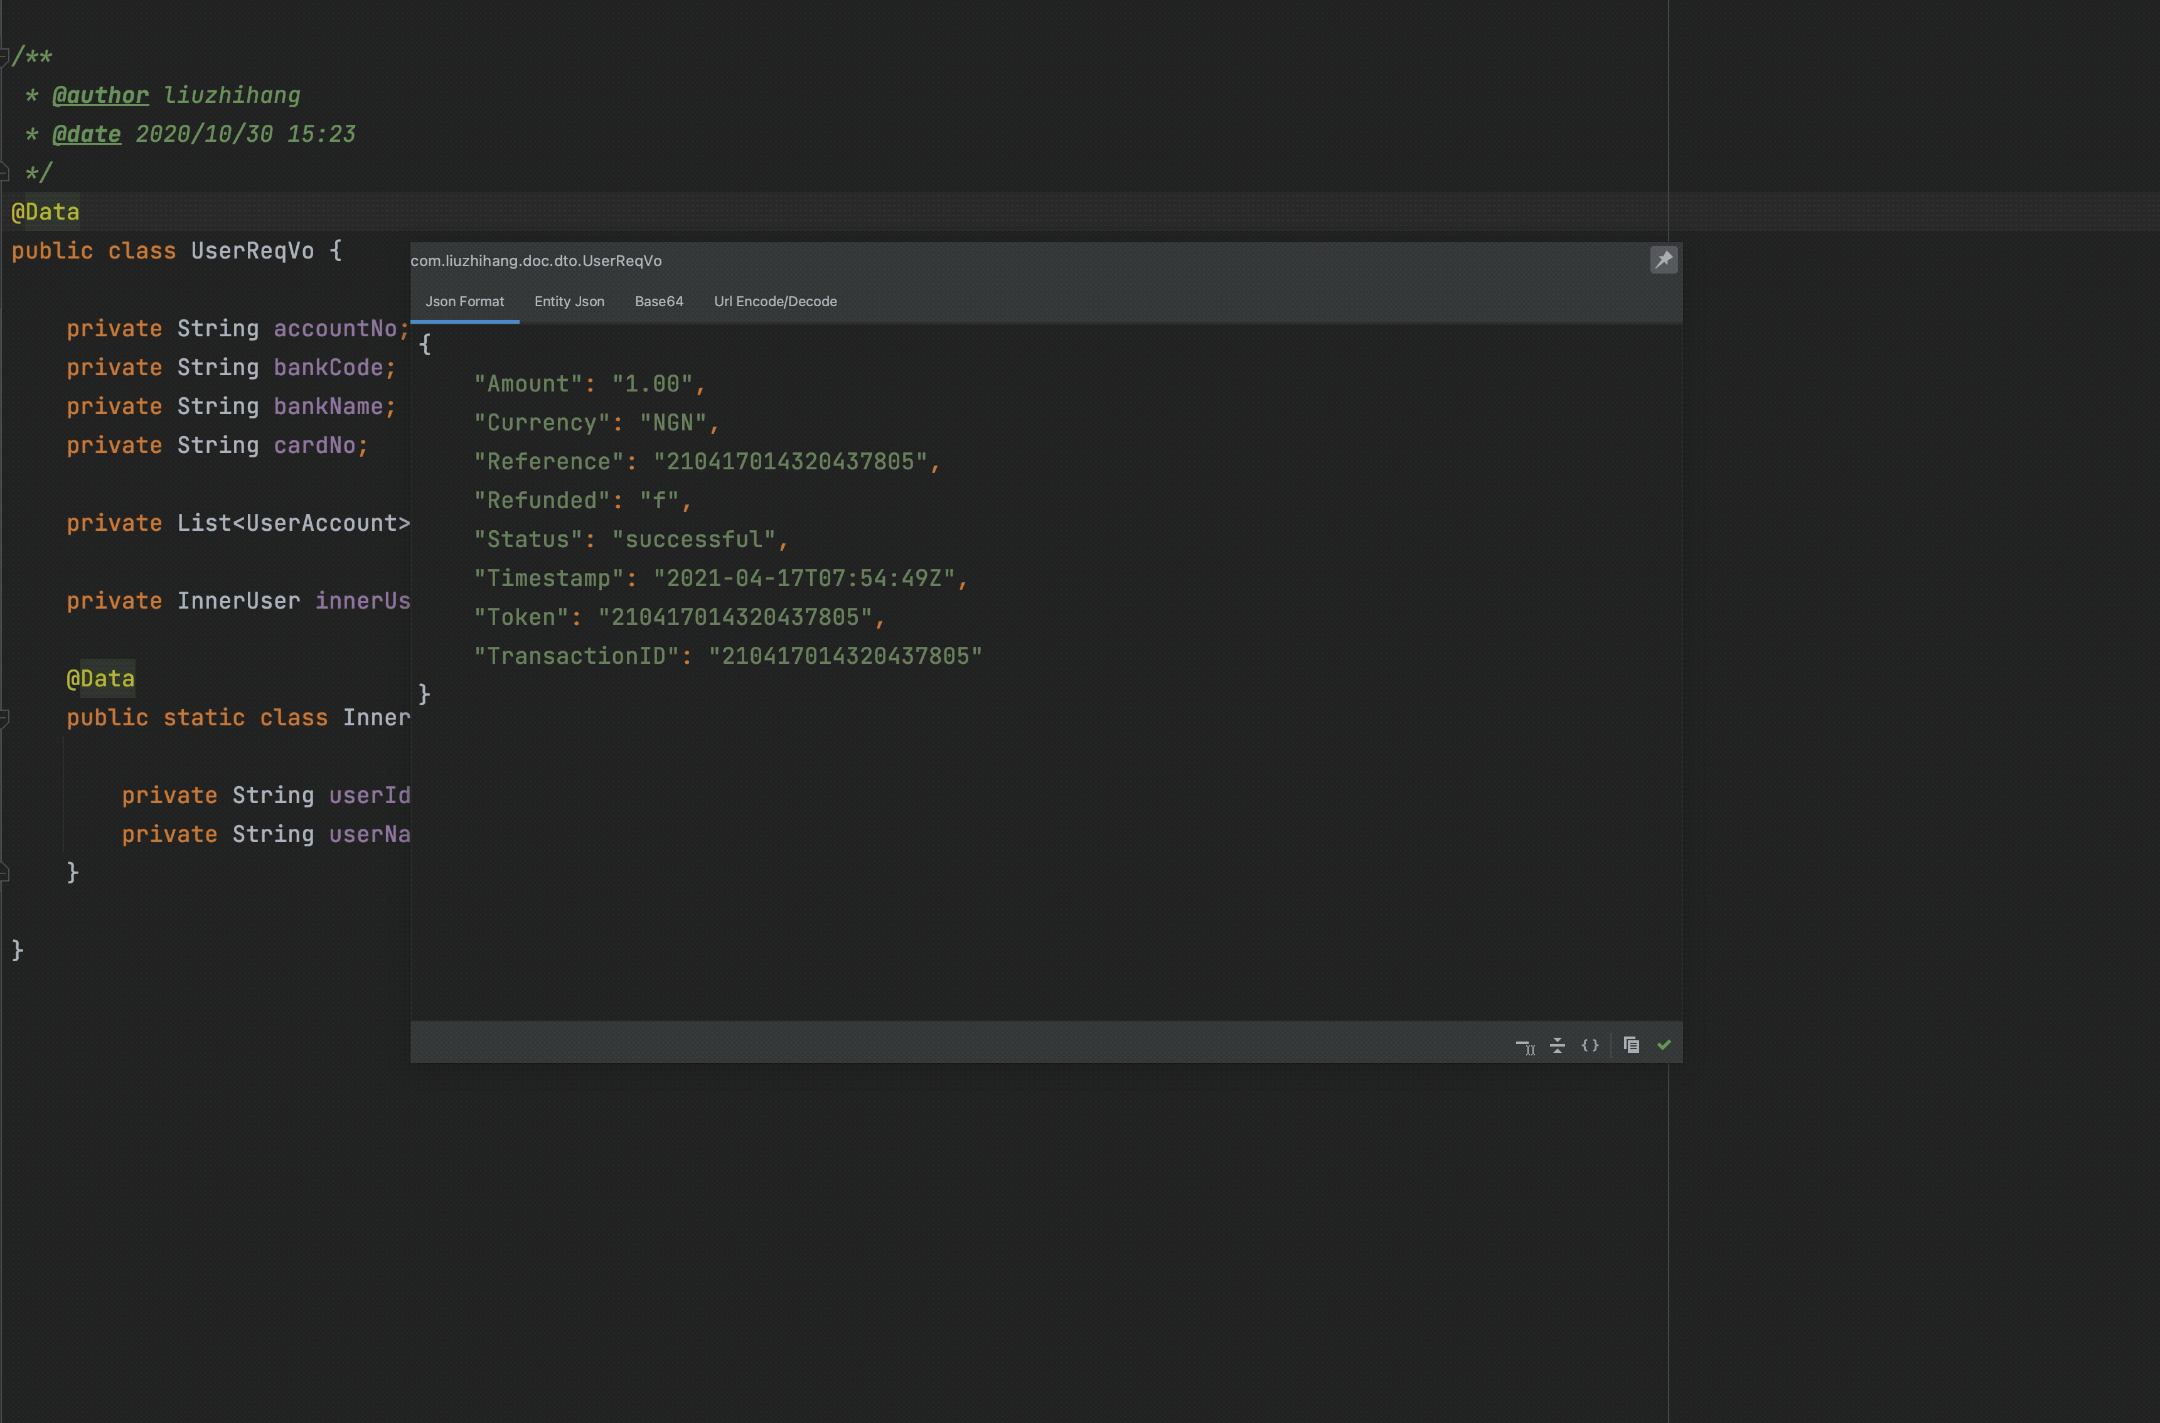Viewport: 2160px width, 1423px height.
Task: Click the green checkmark validation icon
Action: (x=1664, y=1045)
